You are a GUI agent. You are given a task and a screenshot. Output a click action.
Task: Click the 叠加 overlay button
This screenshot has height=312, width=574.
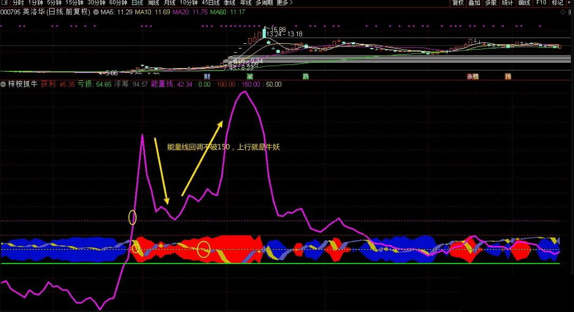[x=474, y=3]
